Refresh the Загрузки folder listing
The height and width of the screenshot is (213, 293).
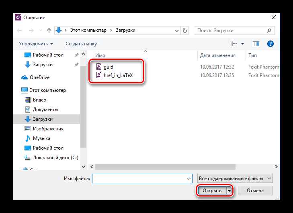[184, 30]
